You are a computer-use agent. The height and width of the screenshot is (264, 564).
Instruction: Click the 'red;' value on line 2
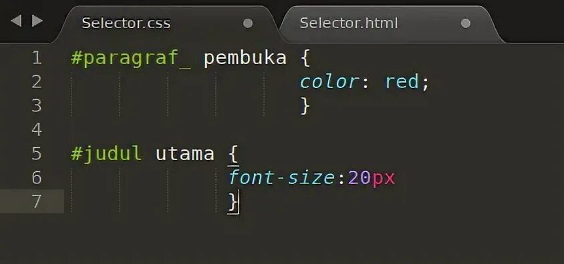coord(407,82)
